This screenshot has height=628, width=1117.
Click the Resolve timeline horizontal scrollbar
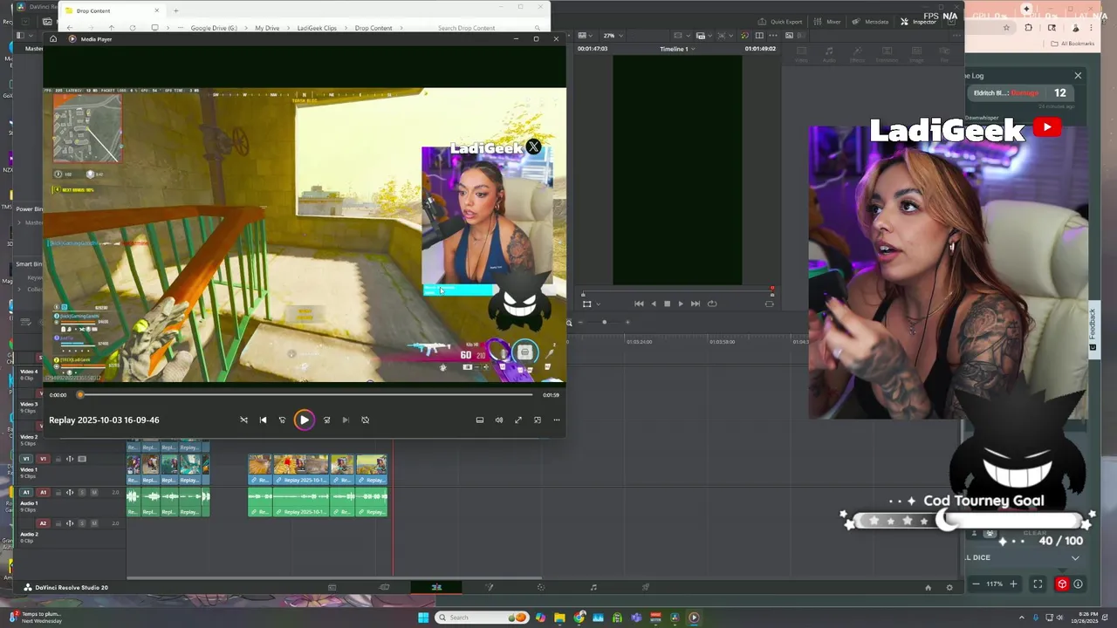(x=334, y=577)
